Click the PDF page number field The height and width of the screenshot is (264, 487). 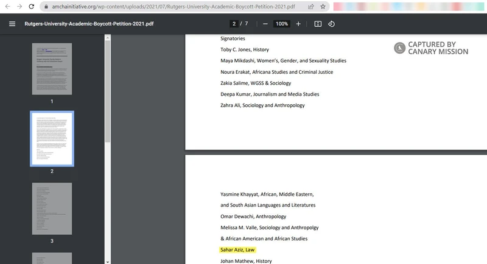[234, 24]
